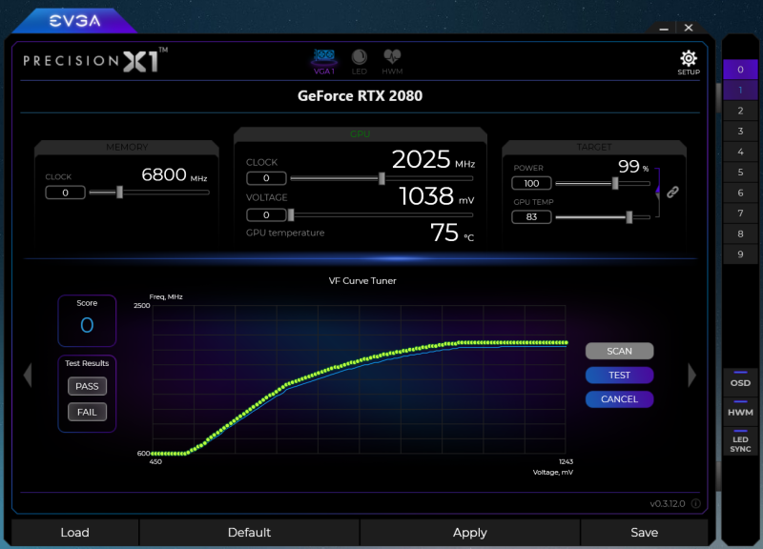Click the 75 °C GPU temperature reading
The width and height of the screenshot is (763, 549).
point(452,233)
